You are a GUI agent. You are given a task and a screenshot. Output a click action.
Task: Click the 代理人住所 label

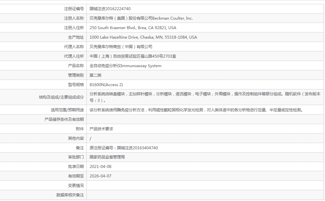tap(74, 56)
